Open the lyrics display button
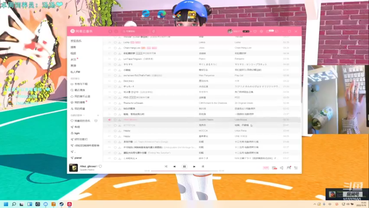 203,166
